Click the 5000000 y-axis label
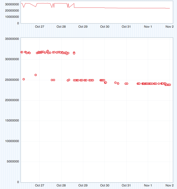Image resolution: width=177 pixels, height=189 pixels. pyautogui.click(x=13, y=162)
